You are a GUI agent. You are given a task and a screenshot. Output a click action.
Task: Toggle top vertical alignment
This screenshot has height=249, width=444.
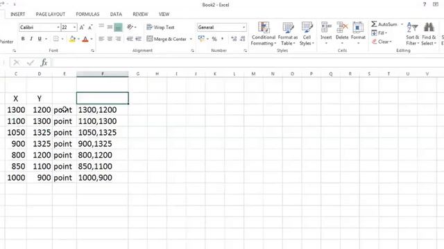[101, 27]
